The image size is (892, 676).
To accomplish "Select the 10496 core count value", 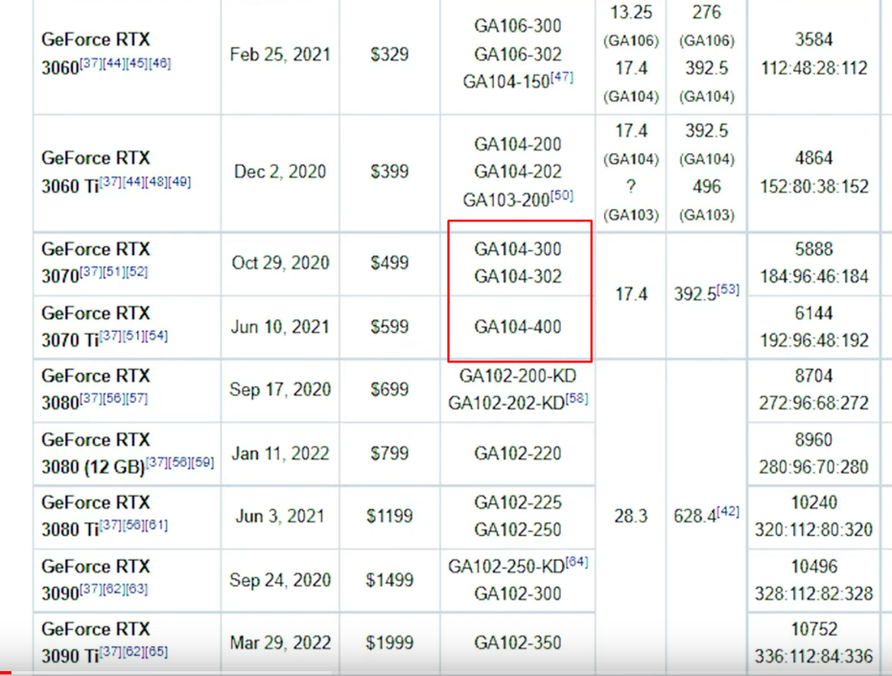I will (814, 567).
